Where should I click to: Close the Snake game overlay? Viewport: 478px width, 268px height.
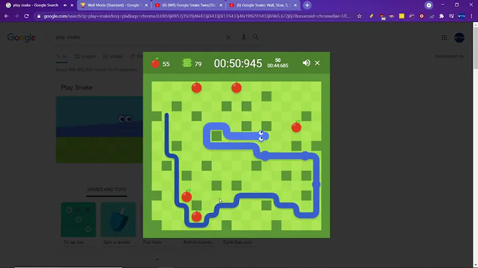point(317,63)
